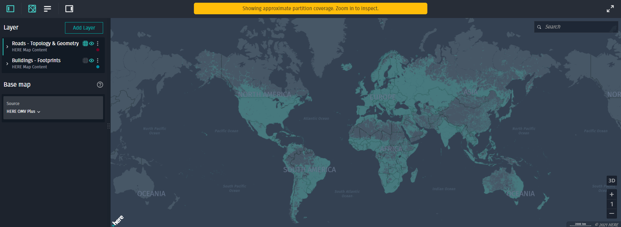
Task: Zoom in with the plus button
Action: point(612,194)
